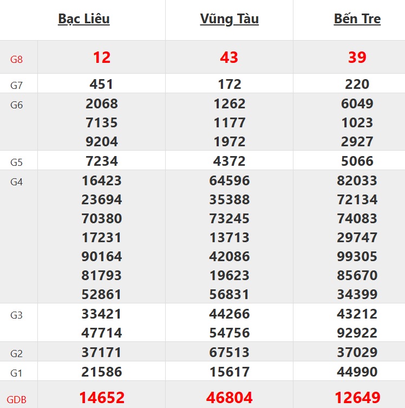Open the Bạc Liêu province link
The height and width of the screenshot is (408, 405).
pos(84,20)
